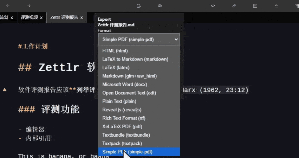Select Reveal.js (revealjs) format
The width and height of the screenshot is (299, 158).
click(x=139, y=110)
